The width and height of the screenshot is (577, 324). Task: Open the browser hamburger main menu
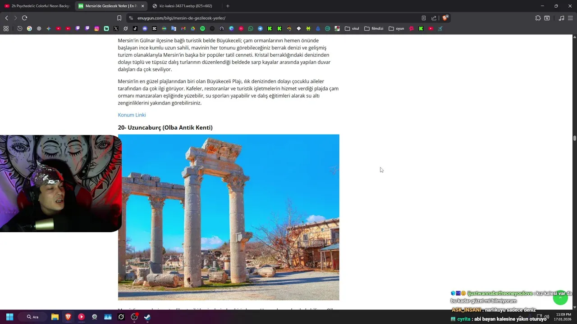point(571,18)
